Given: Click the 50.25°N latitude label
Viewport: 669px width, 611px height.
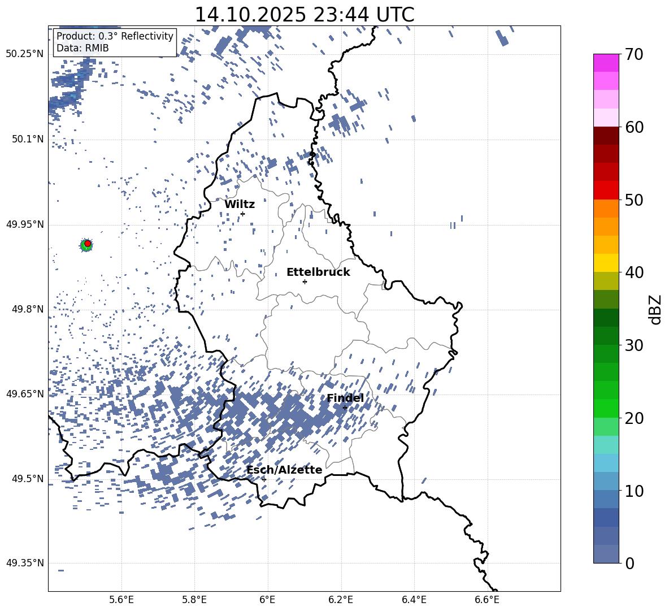Looking at the screenshot, I should tap(25, 54).
